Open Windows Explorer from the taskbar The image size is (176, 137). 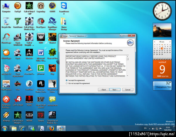pyautogui.click(x=14, y=128)
